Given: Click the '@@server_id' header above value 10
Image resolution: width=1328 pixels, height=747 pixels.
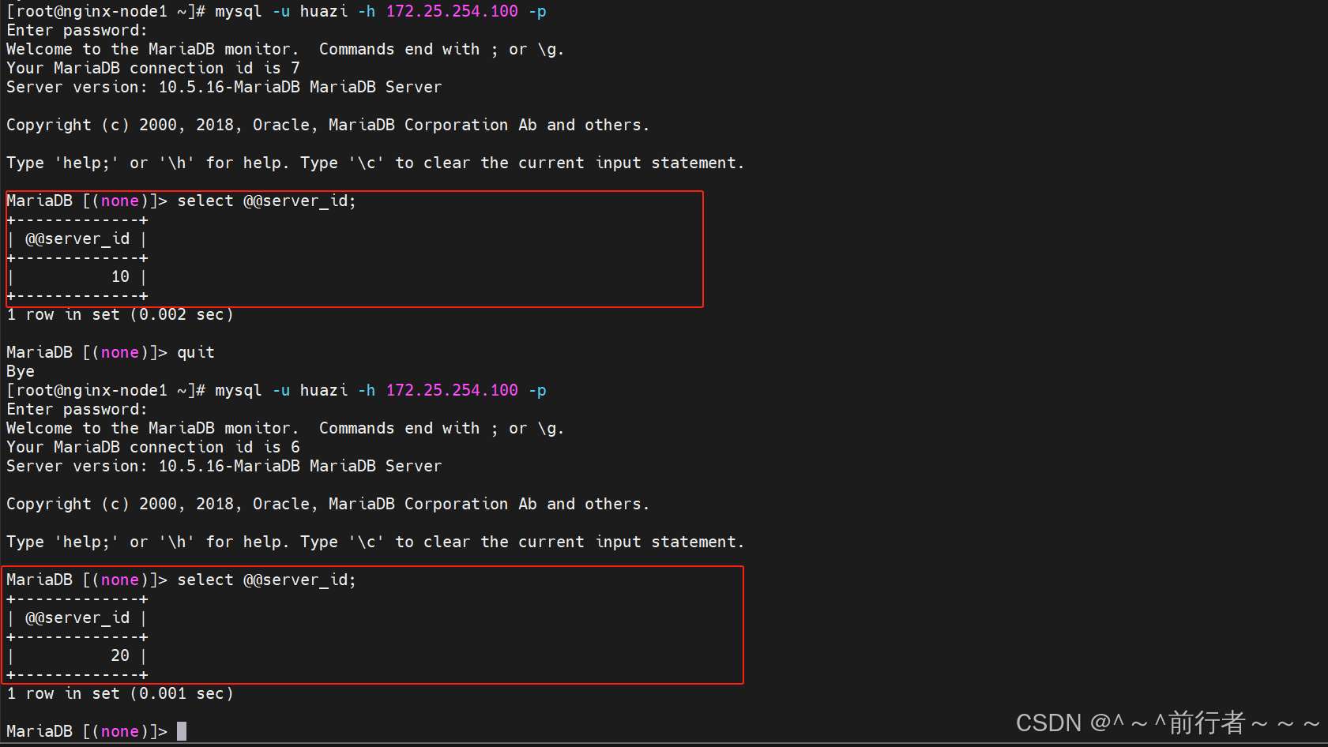Looking at the screenshot, I should click(x=77, y=238).
